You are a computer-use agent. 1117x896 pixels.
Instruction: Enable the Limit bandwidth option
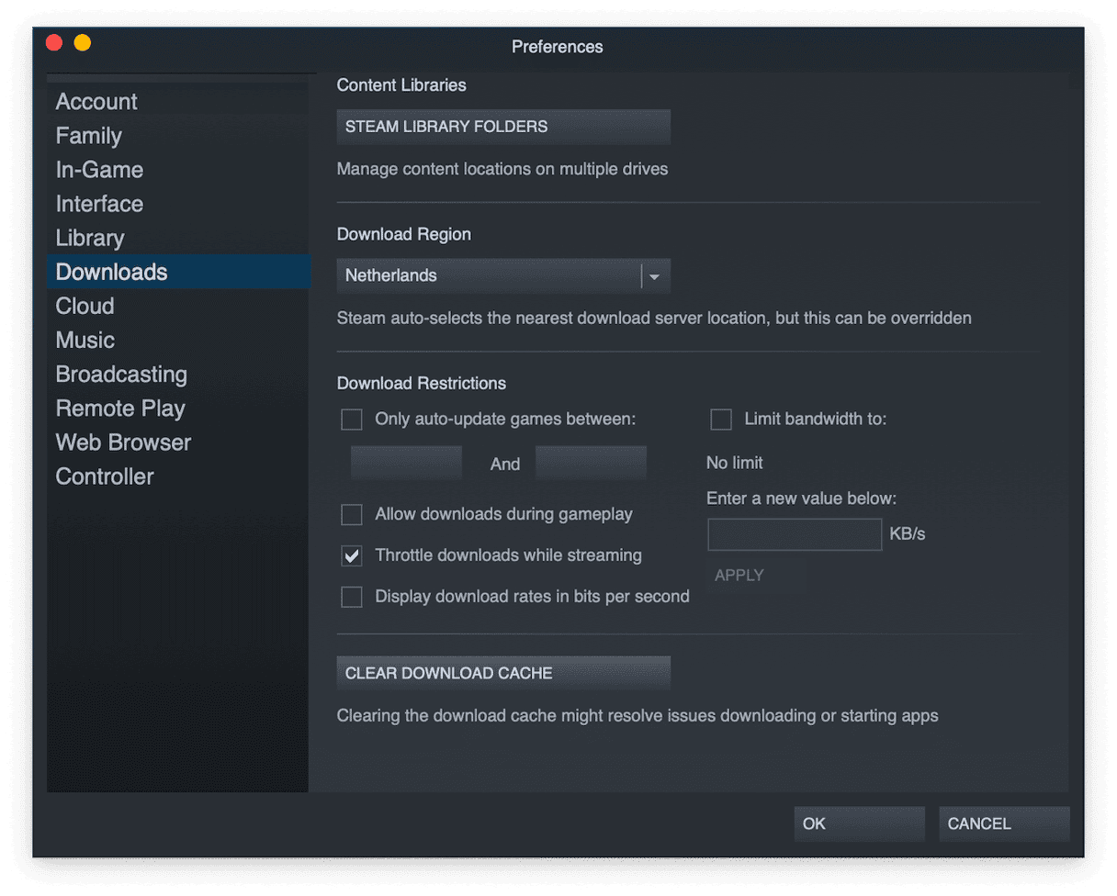[721, 419]
